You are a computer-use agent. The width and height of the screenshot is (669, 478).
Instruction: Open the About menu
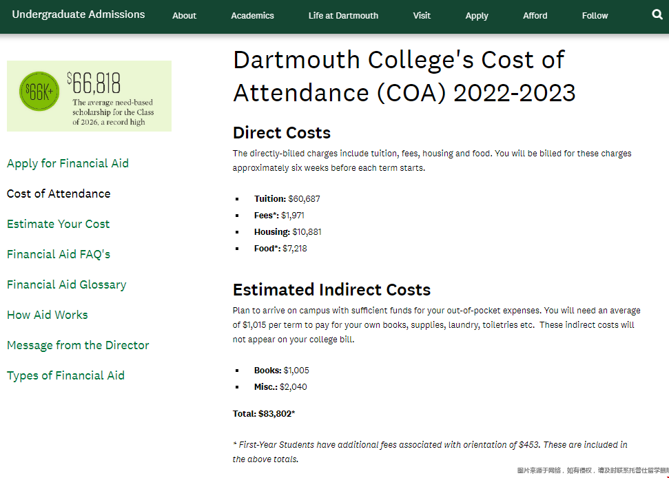click(184, 16)
